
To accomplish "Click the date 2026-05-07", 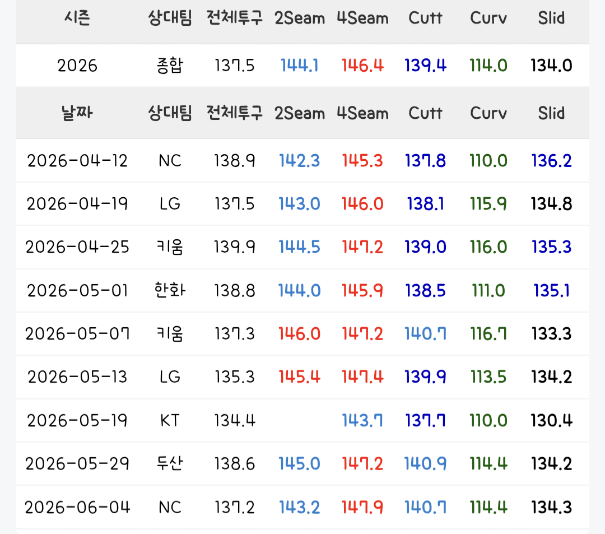I will (x=77, y=334).
